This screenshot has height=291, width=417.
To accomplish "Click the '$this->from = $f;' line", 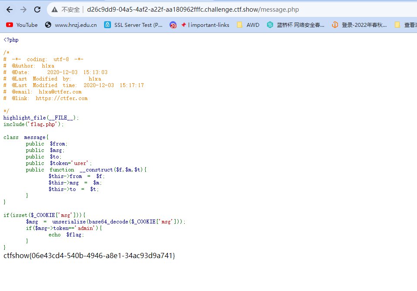I will point(77,176).
